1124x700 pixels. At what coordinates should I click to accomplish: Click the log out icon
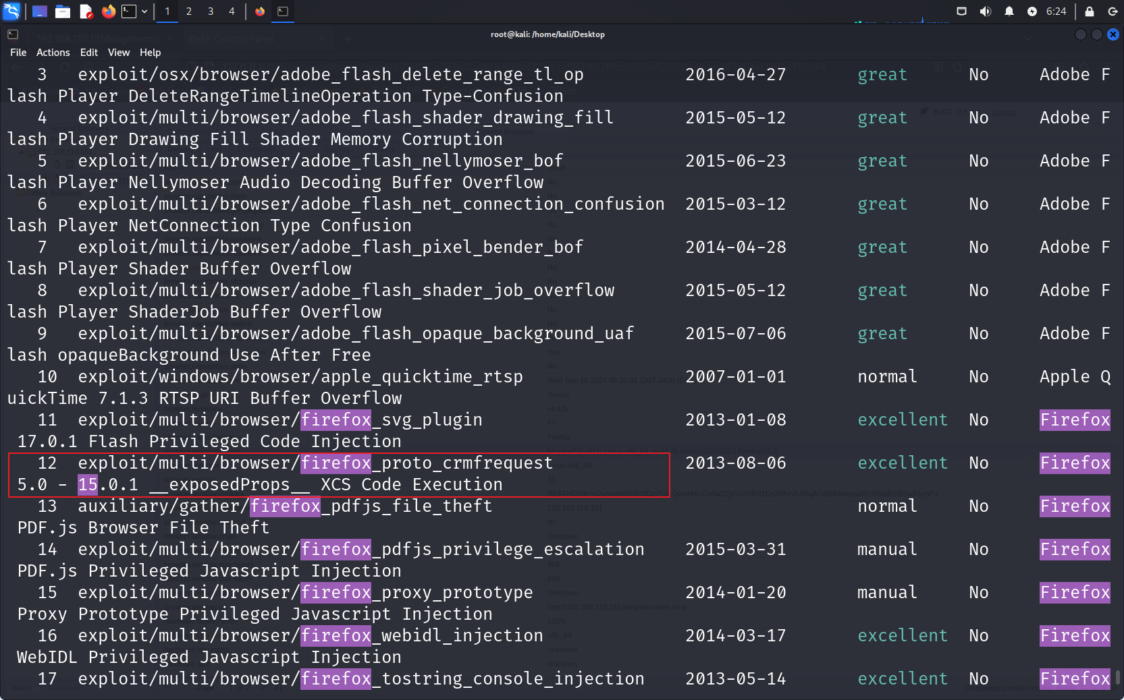click(x=1113, y=11)
